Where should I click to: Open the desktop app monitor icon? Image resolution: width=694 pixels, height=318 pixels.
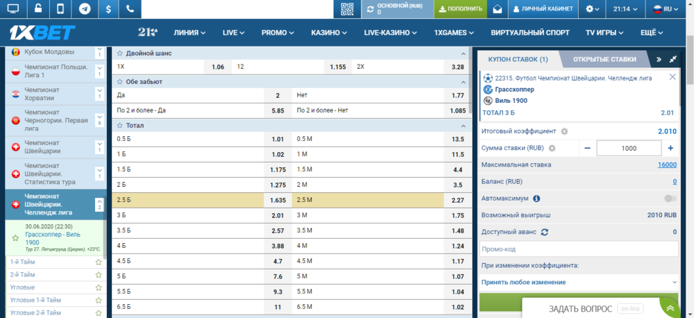click(13, 9)
